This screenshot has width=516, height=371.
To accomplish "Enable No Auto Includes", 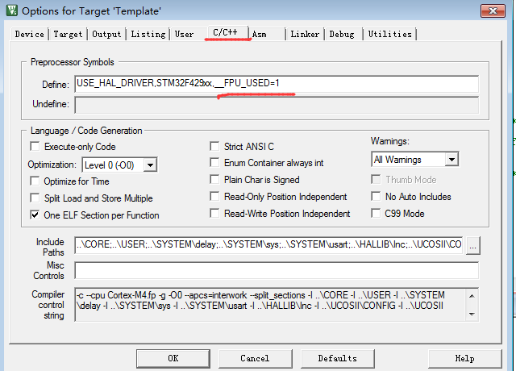I will 376,196.
